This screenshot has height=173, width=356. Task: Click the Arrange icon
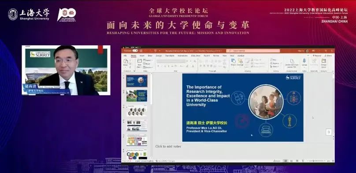(240, 62)
